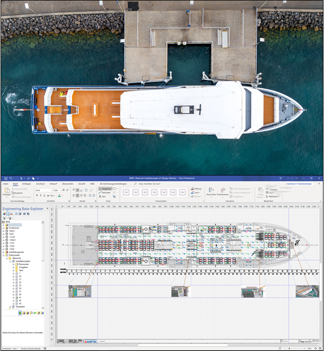
Task: Click the Einfügen paste icon
Action: (x=7, y=192)
